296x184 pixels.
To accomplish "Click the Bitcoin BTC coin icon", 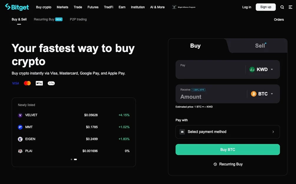I will tap(254, 94).
